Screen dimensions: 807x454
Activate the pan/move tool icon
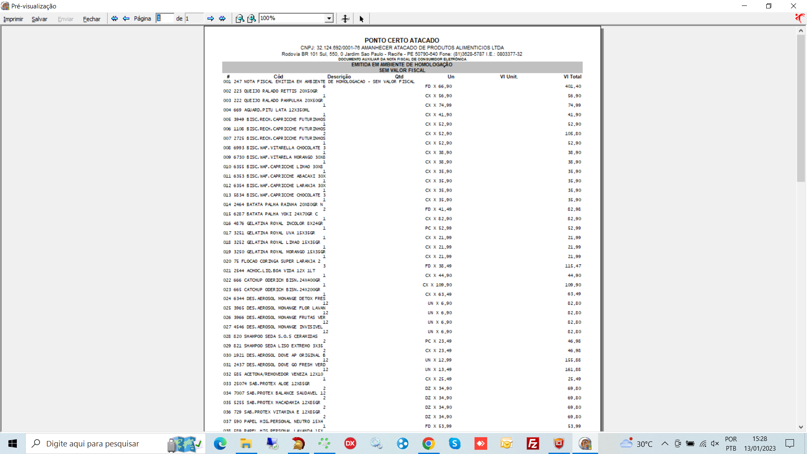tap(345, 18)
